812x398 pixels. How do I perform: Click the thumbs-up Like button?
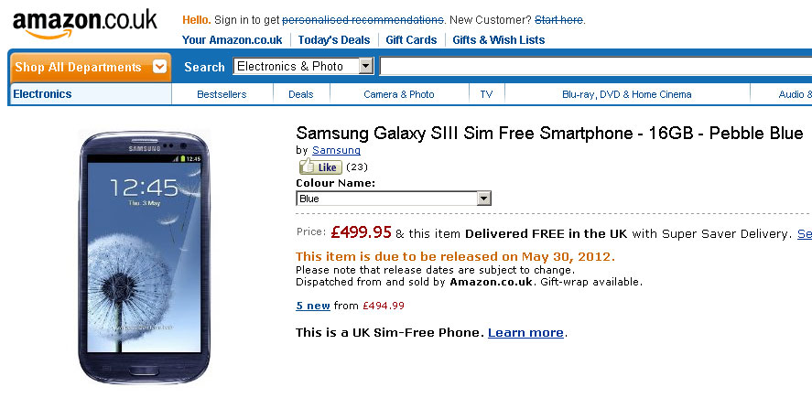(x=319, y=167)
